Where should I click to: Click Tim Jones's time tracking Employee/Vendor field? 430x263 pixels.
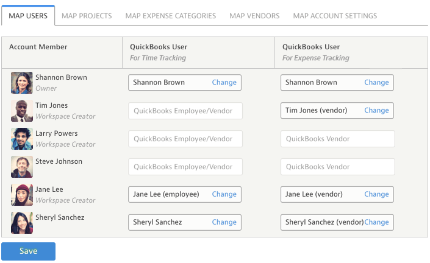[185, 111]
